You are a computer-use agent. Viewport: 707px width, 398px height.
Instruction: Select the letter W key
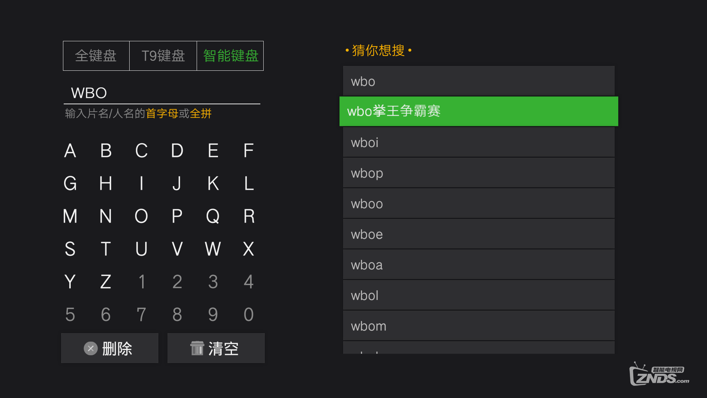tap(213, 249)
